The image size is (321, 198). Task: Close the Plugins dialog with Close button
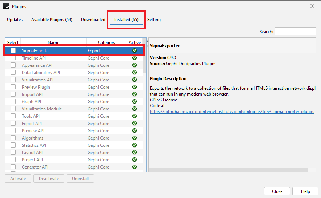(277, 191)
